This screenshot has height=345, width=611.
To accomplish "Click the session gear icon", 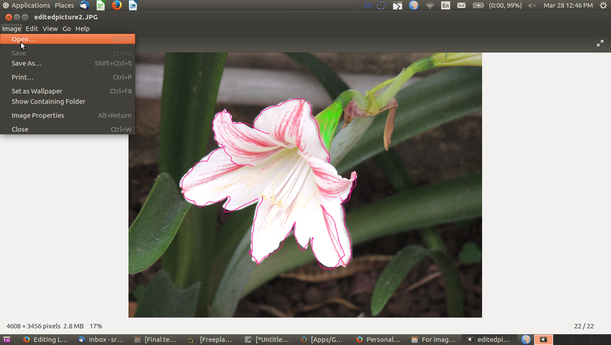I will [x=603, y=5].
